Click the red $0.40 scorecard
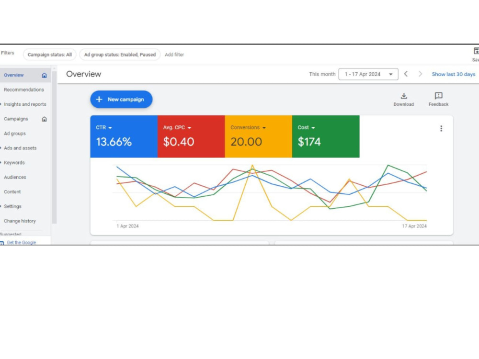This screenshot has width=479, height=359. [191, 136]
